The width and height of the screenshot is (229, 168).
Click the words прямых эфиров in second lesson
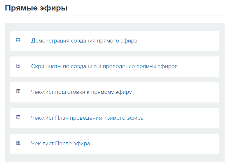point(157,66)
